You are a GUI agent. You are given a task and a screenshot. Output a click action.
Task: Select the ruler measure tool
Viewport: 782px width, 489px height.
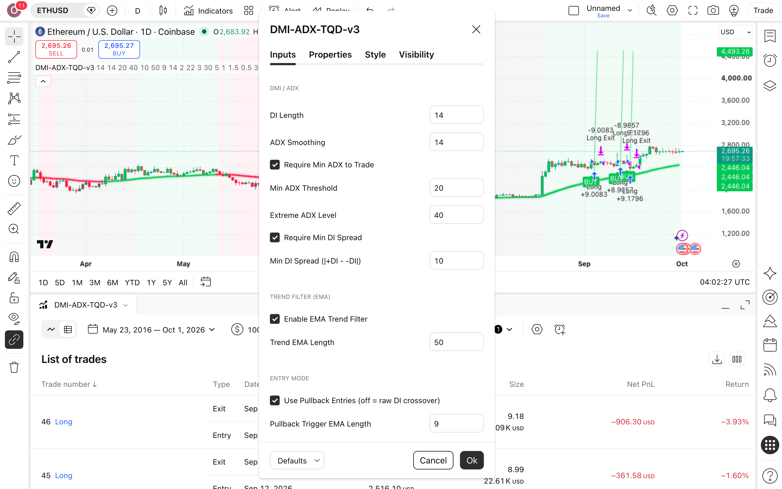coord(14,209)
